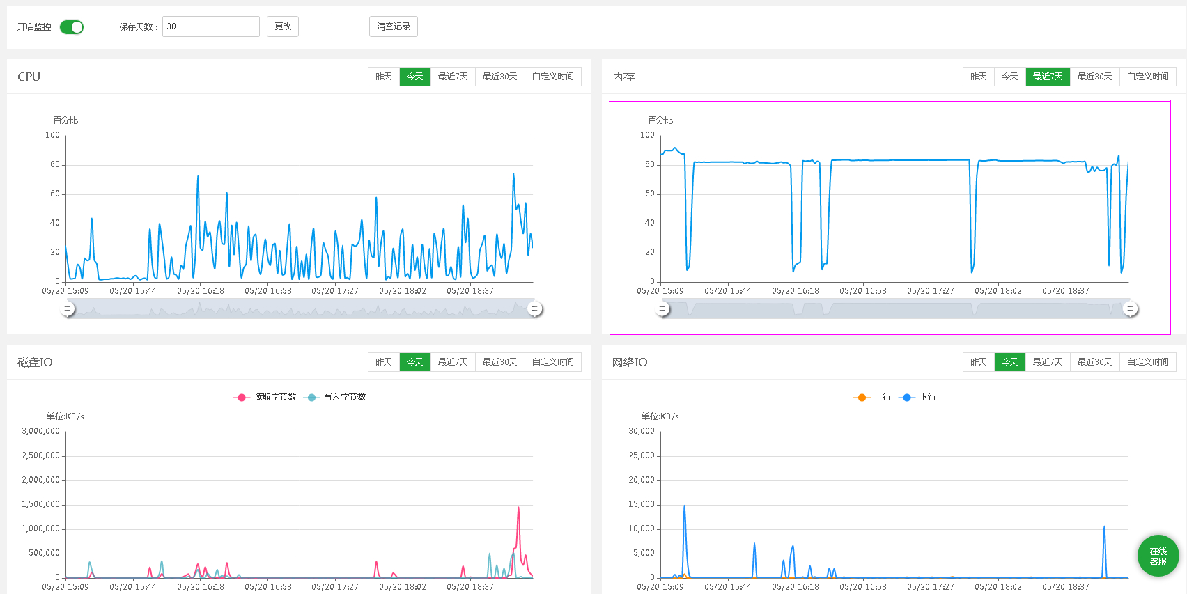Select 昨天 tab in 网络IO panel
1187x594 pixels.
[979, 362]
